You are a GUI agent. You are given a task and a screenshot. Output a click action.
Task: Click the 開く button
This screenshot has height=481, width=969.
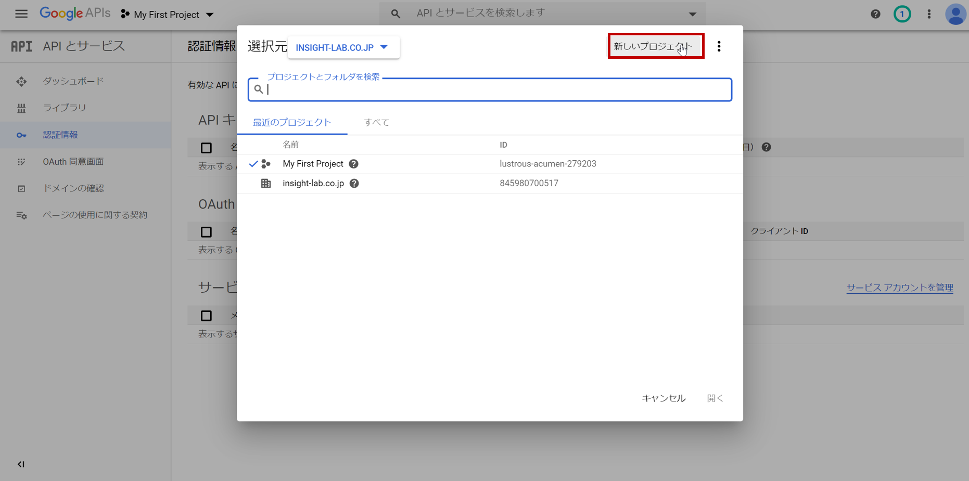click(x=715, y=398)
